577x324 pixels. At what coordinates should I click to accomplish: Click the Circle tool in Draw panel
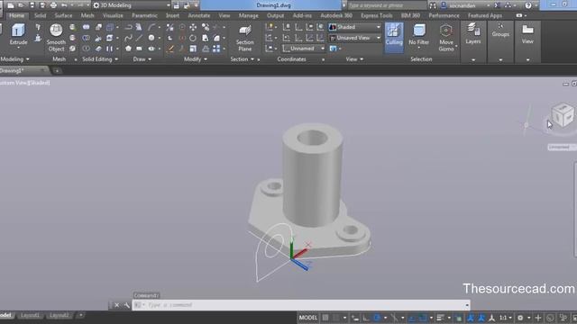(x=151, y=38)
